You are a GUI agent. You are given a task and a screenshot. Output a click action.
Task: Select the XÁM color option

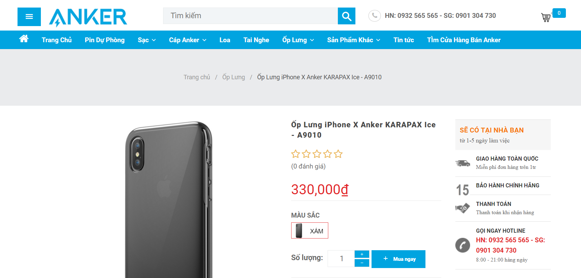(x=310, y=231)
